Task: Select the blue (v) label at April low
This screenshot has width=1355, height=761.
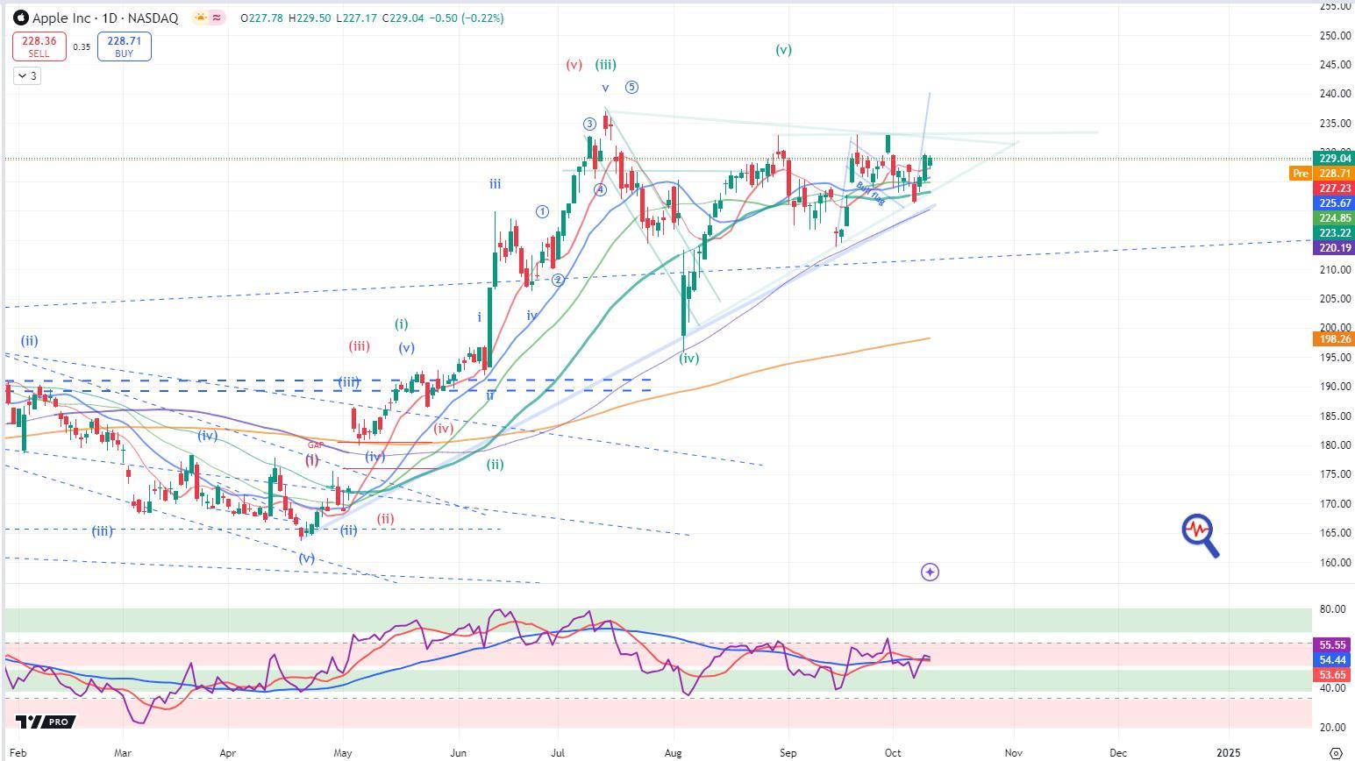Action: coord(306,558)
